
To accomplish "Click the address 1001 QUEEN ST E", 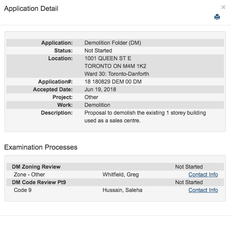I will coord(108,58).
